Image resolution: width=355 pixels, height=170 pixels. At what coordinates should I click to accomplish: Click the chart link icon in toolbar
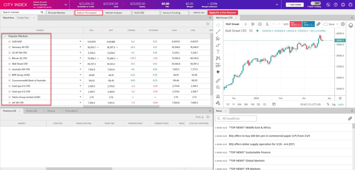318,24
